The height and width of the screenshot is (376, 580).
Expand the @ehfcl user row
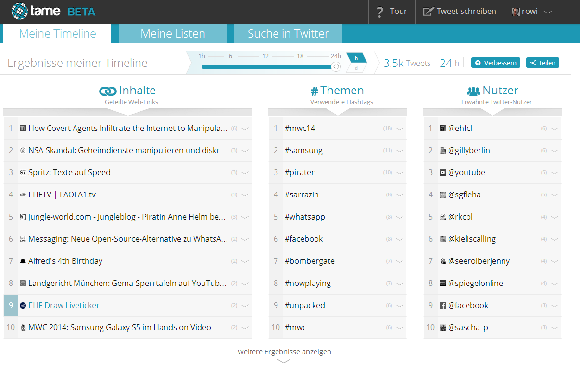click(x=555, y=129)
